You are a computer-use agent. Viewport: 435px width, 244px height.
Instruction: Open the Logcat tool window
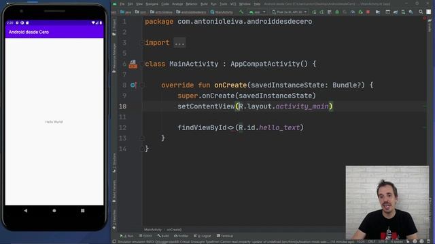[x=203, y=236]
